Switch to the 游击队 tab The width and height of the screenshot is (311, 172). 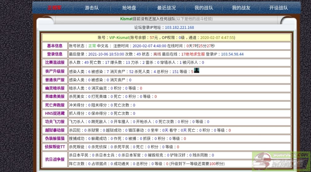coord(92,8)
